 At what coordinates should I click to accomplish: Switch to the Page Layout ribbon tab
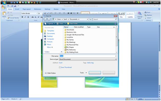coord(27,9)
